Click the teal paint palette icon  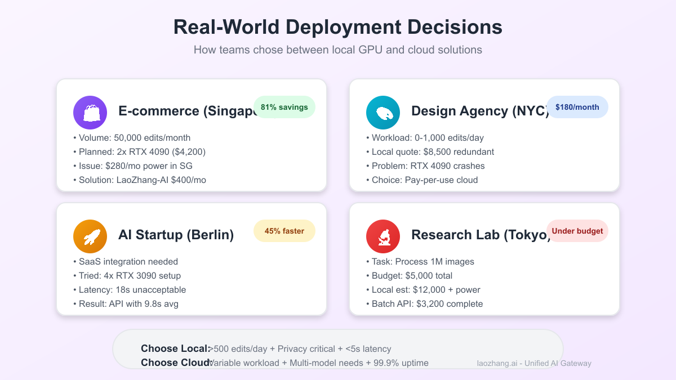click(x=383, y=113)
